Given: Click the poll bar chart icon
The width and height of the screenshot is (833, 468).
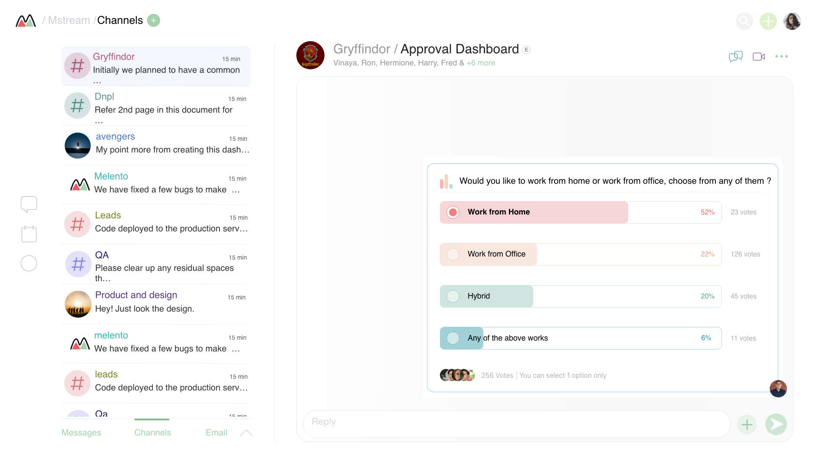Looking at the screenshot, I should click(x=446, y=182).
